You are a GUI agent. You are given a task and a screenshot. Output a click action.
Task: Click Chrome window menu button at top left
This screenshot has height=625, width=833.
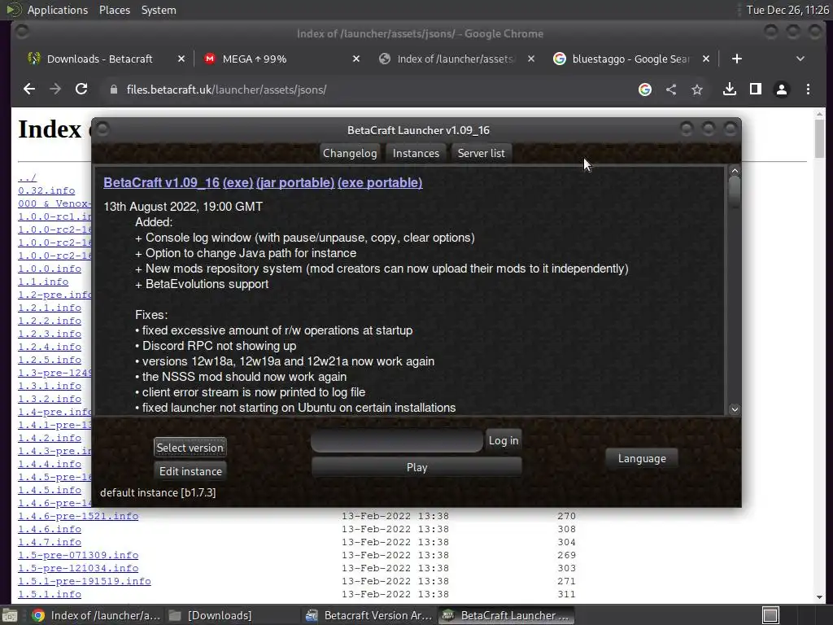(x=22, y=33)
